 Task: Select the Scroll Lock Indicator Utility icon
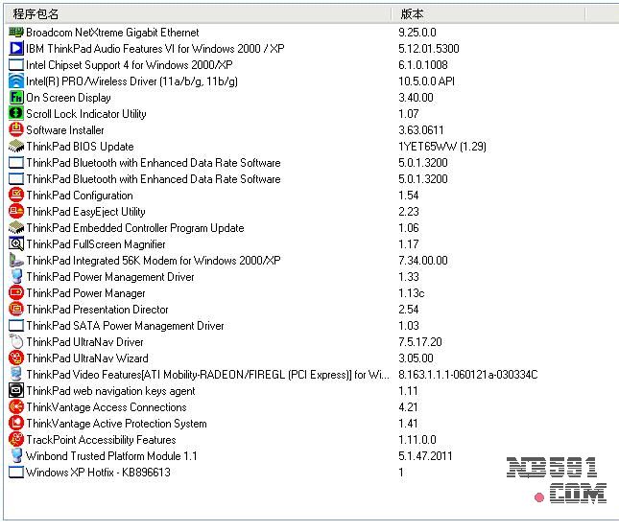tap(16, 114)
